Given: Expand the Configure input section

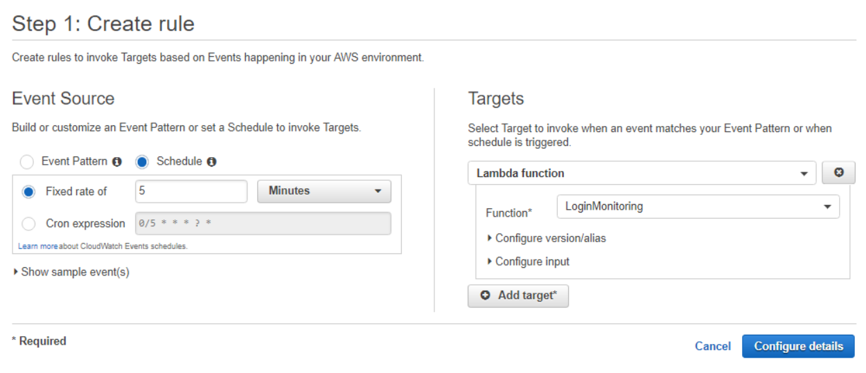Looking at the screenshot, I should [x=529, y=262].
